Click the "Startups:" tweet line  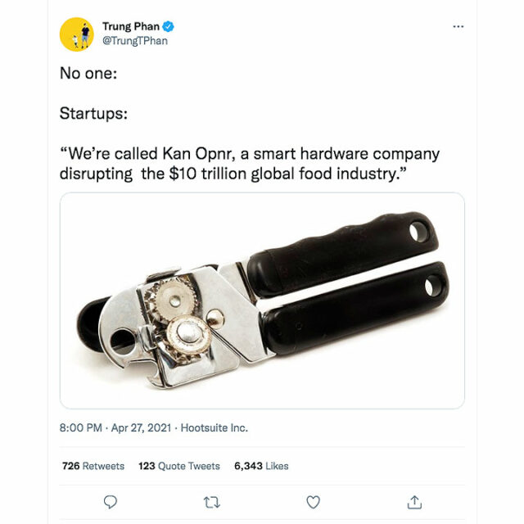93,113
